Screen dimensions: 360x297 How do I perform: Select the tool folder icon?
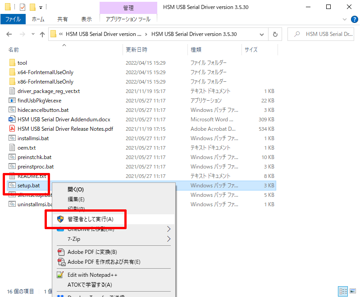[12, 62]
